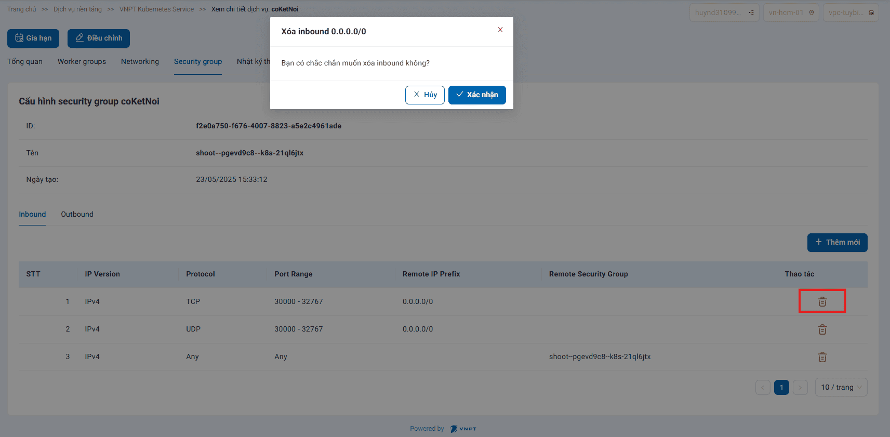
Task: Delete the UDP inbound rule via trash icon
Action: 822,329
